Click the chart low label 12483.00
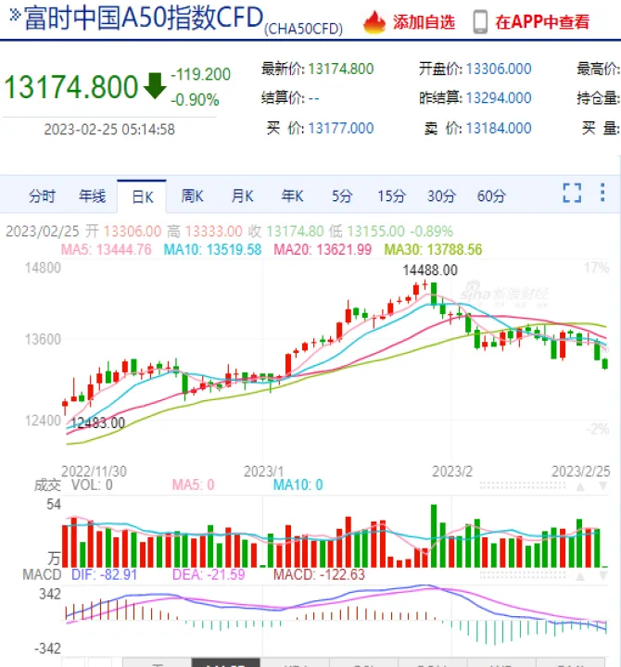The width and height of the screenshot is (621, 667). [97, 422]
